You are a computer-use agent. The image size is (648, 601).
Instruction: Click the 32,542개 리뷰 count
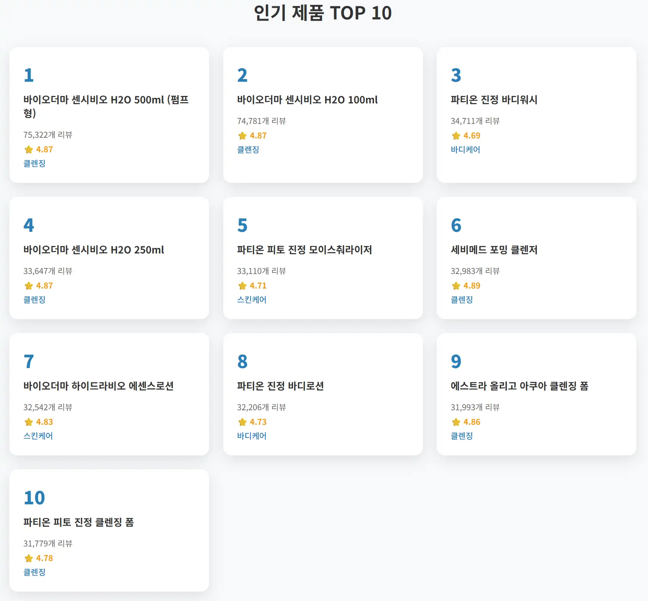48,407
